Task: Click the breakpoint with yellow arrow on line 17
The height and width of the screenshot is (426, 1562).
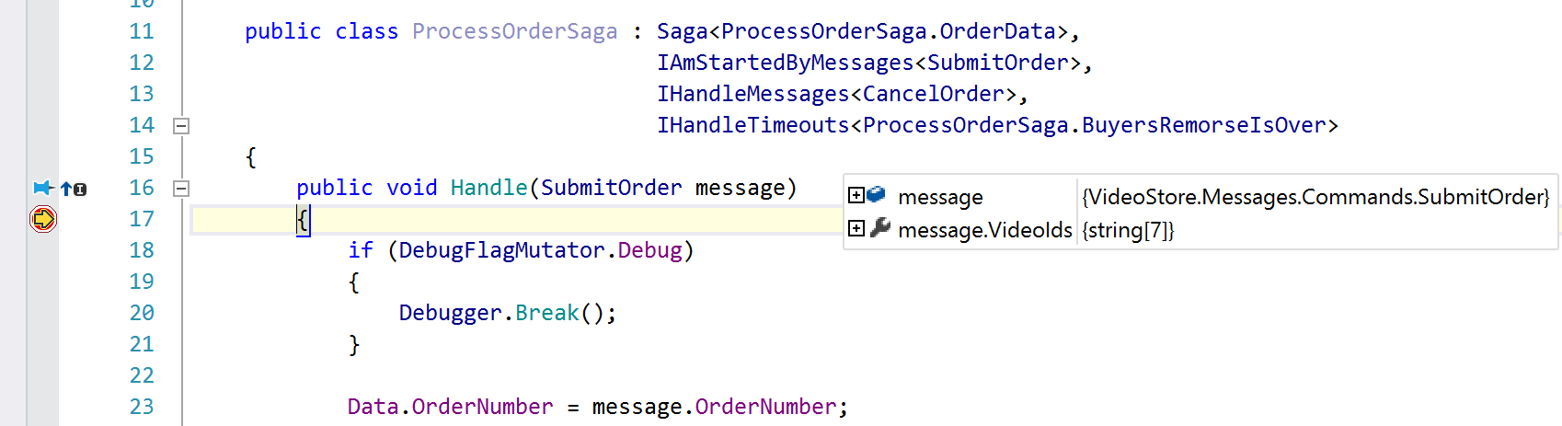Action: [x=43, y=219]
